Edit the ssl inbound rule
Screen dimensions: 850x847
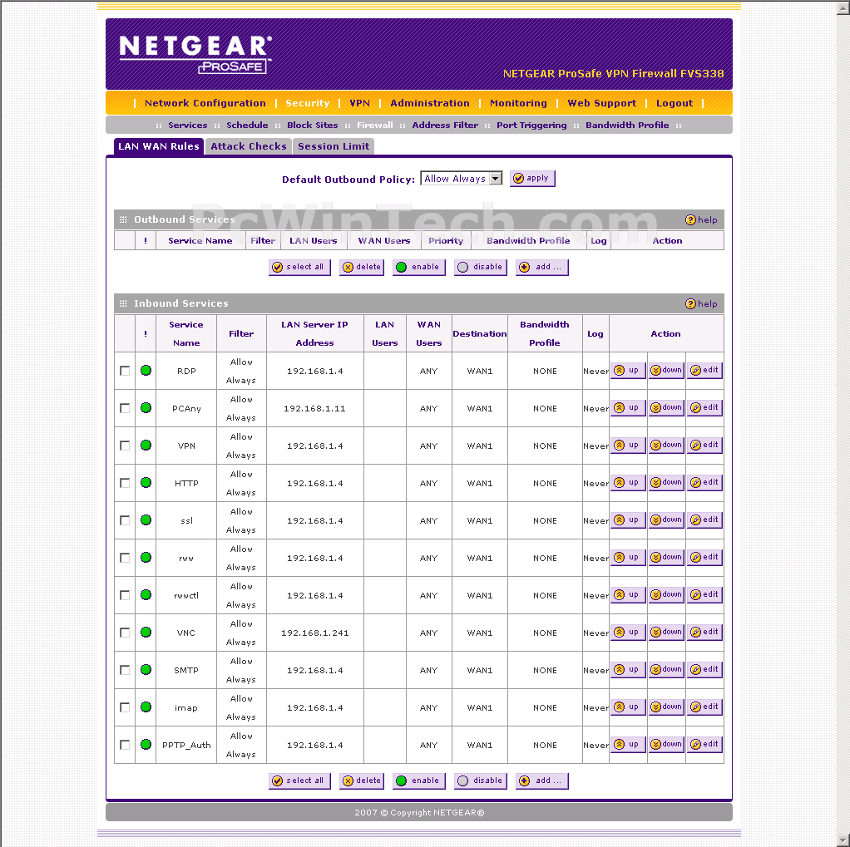pos(704,520)
